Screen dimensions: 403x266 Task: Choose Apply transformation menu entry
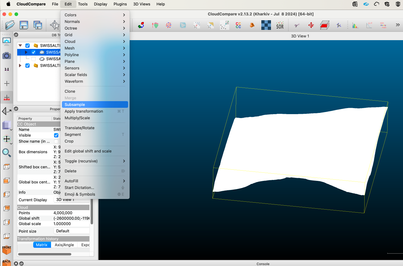95,111
